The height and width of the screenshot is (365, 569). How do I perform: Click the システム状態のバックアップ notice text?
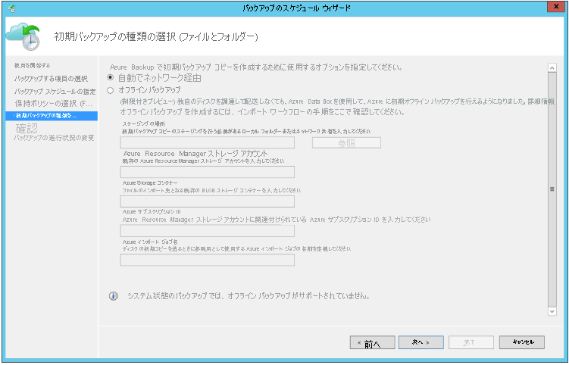click(249, 296)
